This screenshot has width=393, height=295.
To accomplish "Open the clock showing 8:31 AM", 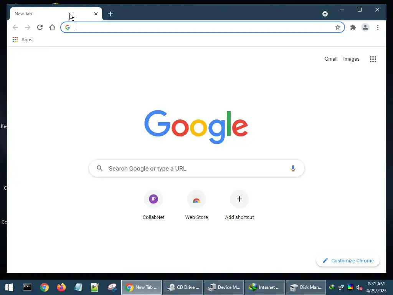I will pyautogui.click(x=376, y=287).
